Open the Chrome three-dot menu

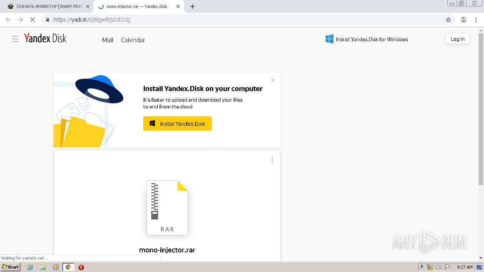[476, 20]
